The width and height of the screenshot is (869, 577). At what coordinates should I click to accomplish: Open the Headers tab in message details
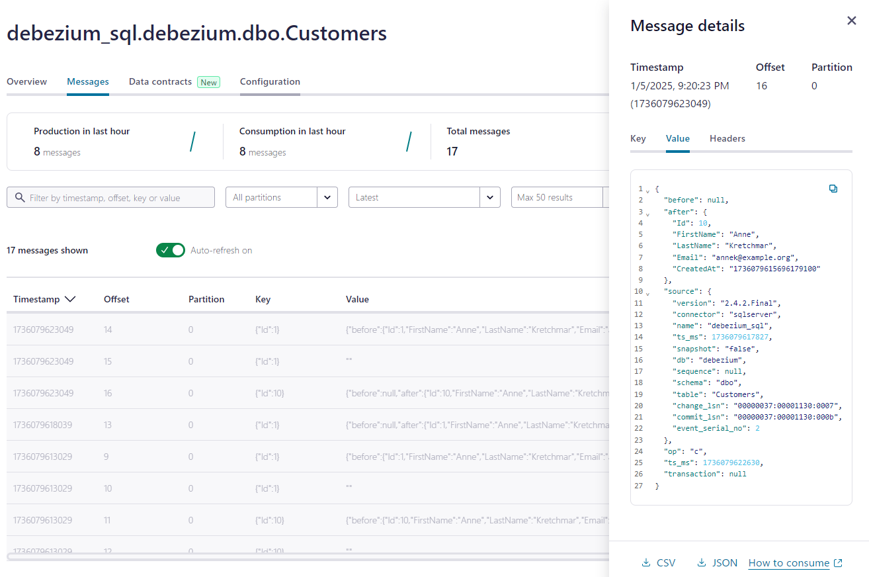(727, 138)
